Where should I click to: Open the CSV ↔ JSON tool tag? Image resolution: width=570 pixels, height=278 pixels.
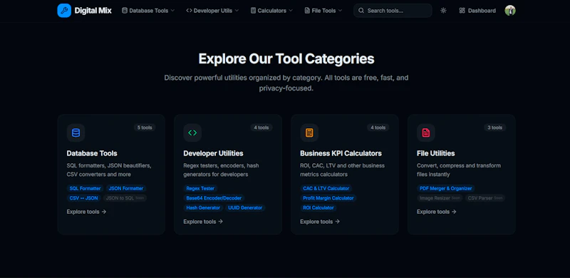[83, 198]
